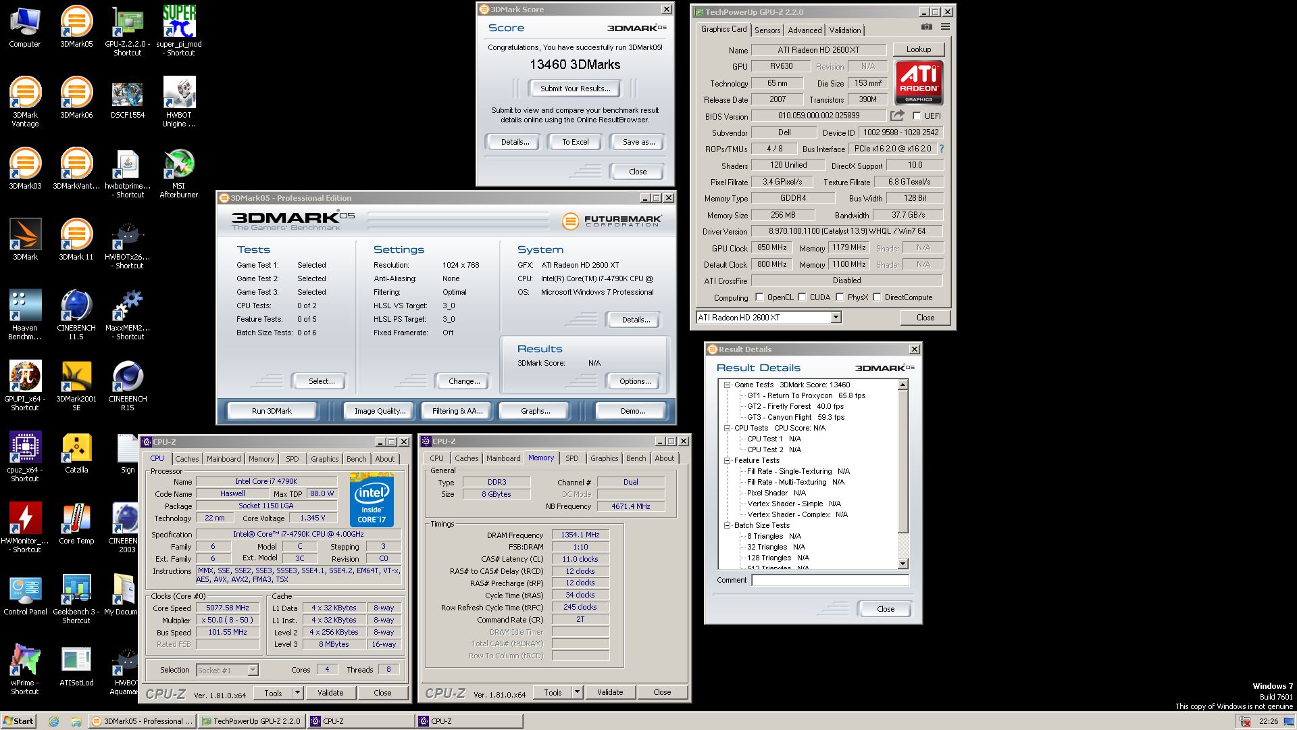Image resolution: width=1297 pixels, height=730 pixels.
Task: Open Control Panel desktop icon
Action: [x=25, y=595]
